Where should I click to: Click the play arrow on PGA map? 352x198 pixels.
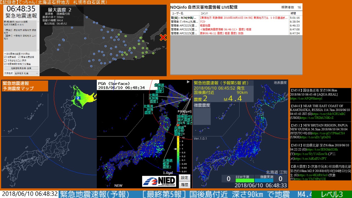pyautogui.click(x=188, y=82)
